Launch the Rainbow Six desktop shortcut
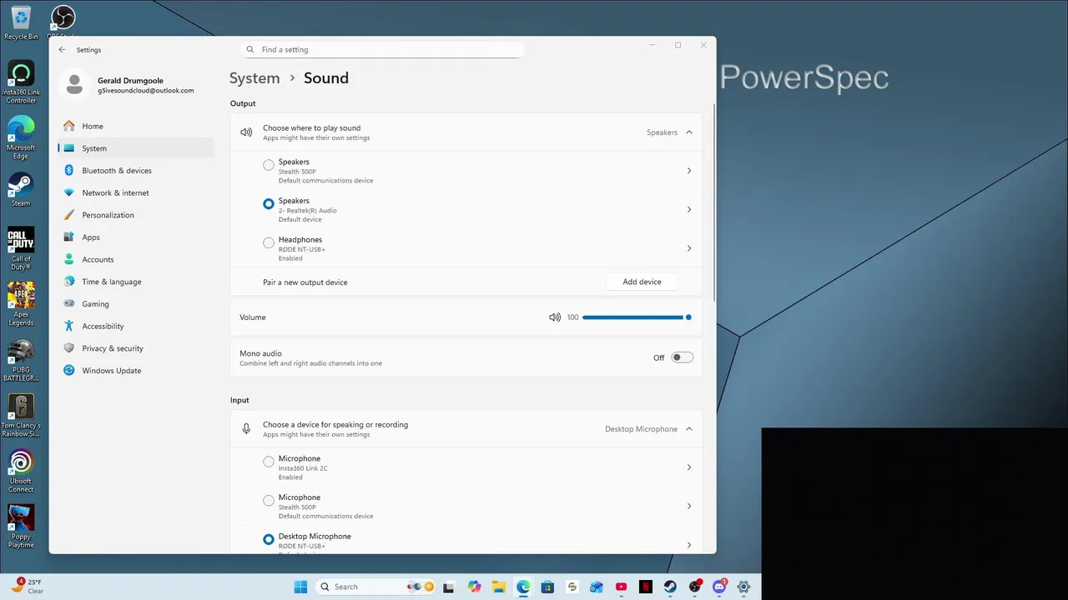 (x=21, y=416)
